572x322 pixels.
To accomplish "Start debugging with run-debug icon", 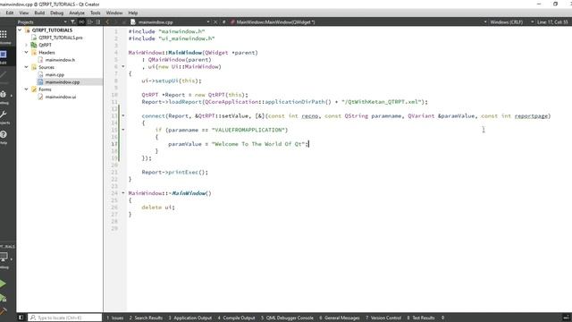I will click(4, 298).
